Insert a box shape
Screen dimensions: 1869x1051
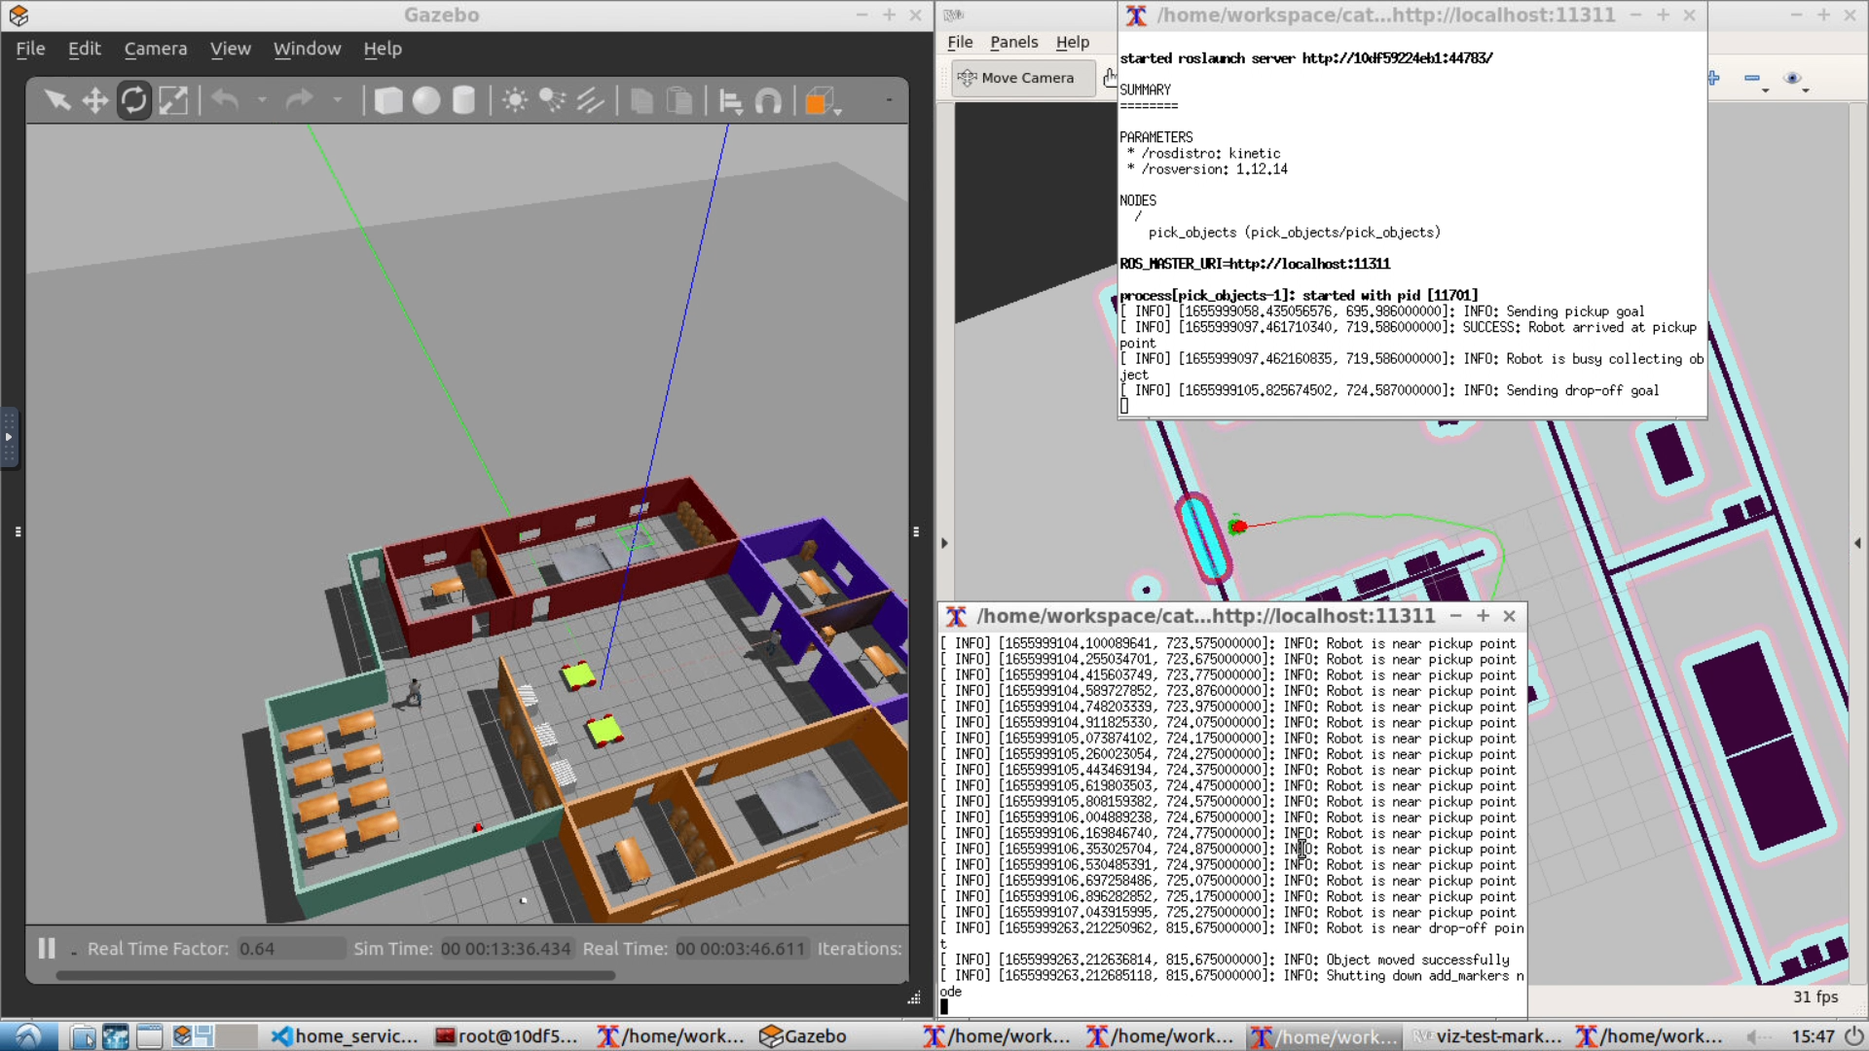click(x=388, y=100)
